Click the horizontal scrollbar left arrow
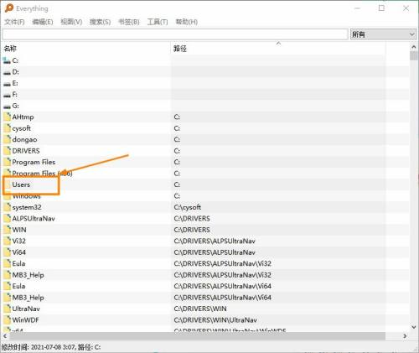Screen dimensions: 419x353 tap(5, 336)
